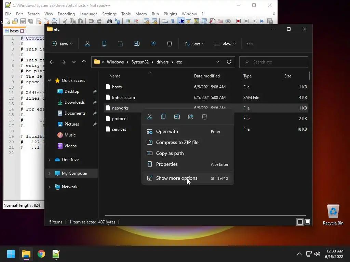Expand OneDrive tree node
This screenshot has width=350, height=262.
50,160
